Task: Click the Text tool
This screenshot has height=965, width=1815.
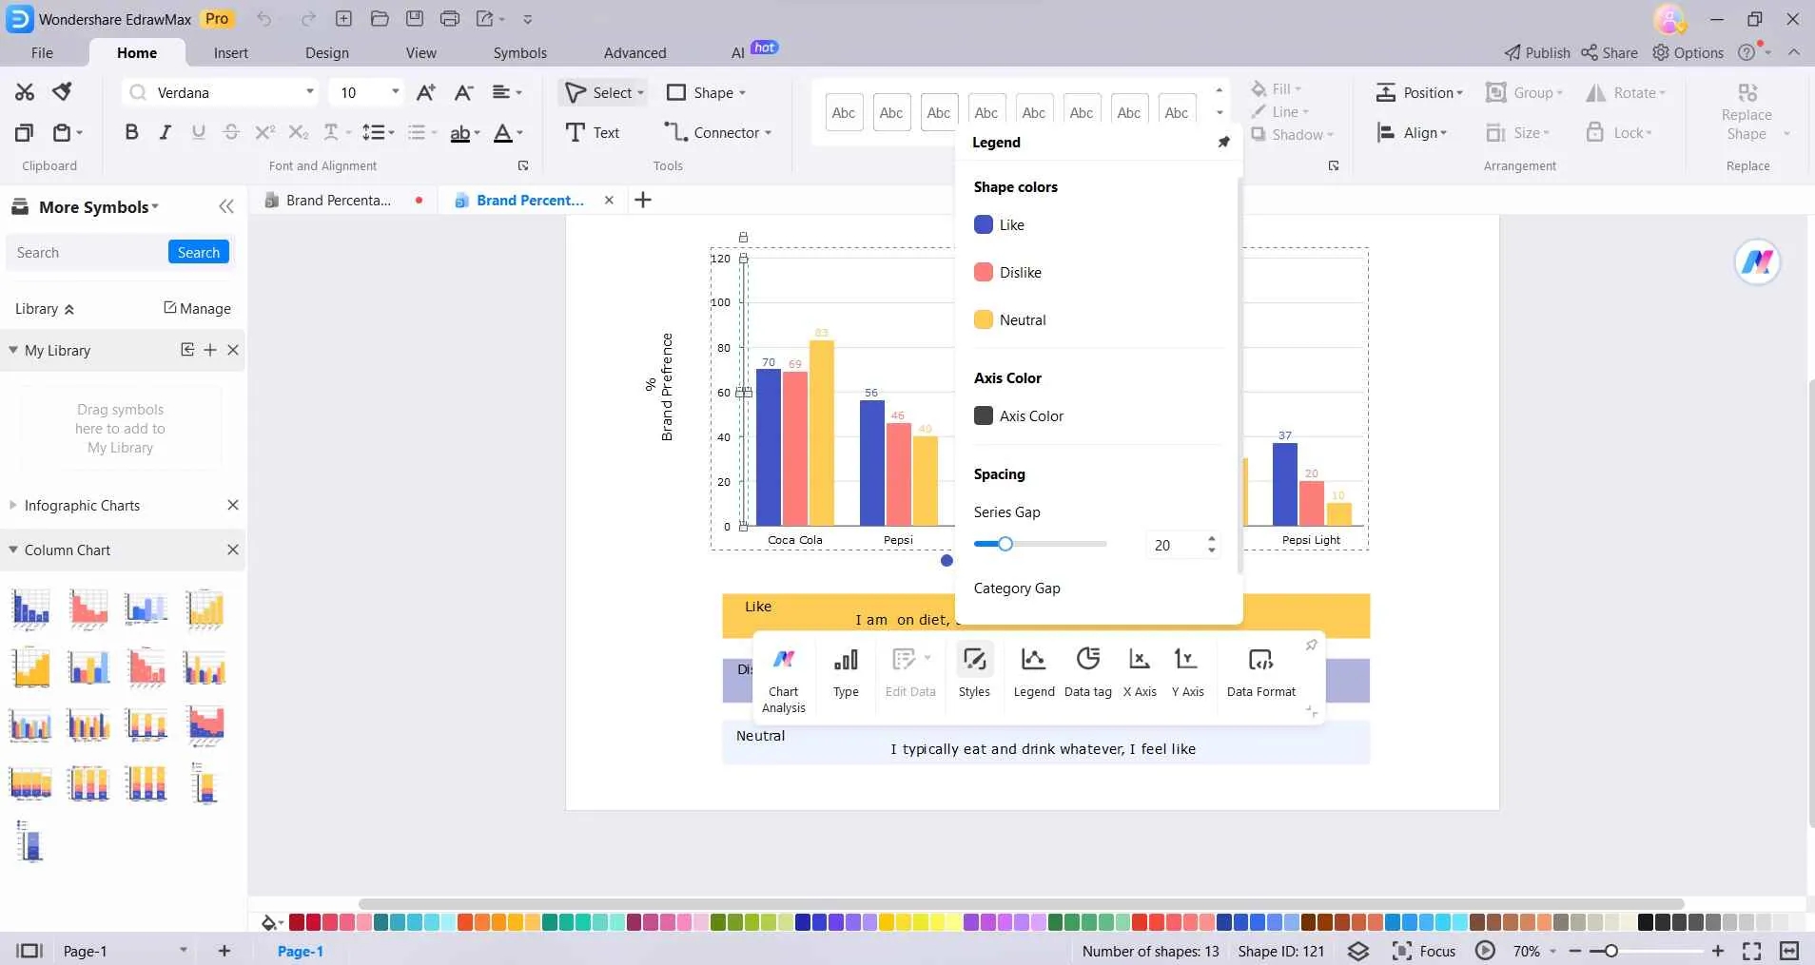Action: [592, 132]
